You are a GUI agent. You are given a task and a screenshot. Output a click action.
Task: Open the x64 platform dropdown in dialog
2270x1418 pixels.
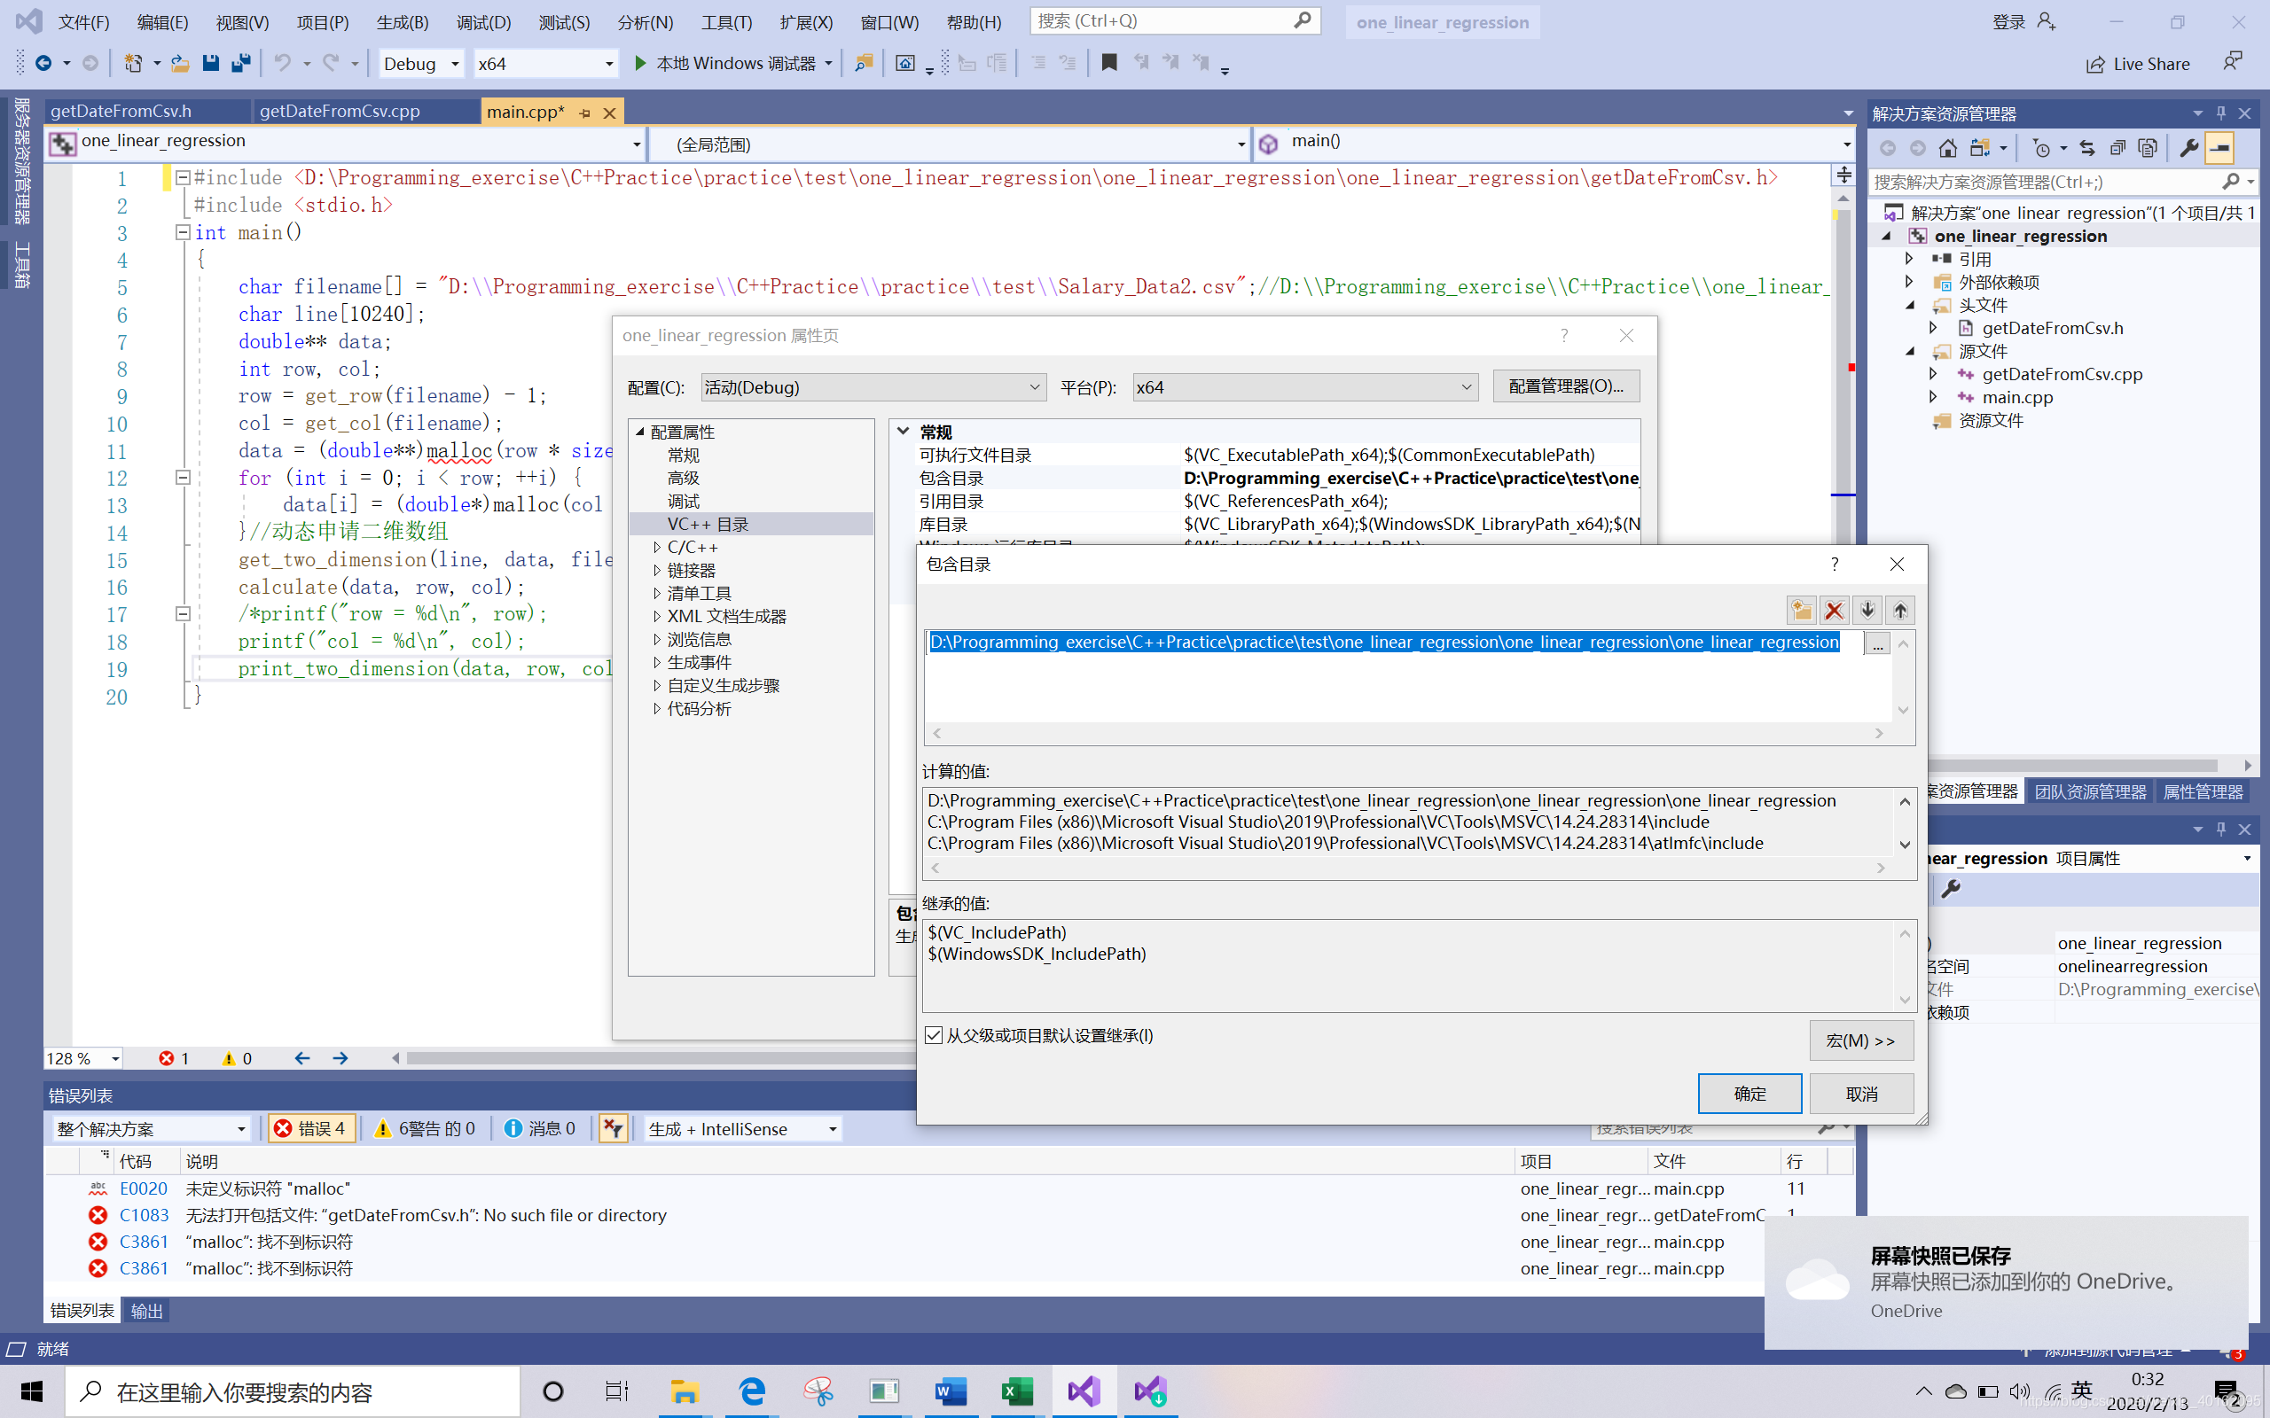[x=1303, y=387]
